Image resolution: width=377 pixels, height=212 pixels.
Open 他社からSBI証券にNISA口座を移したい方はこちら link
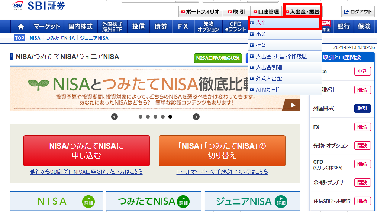click(87, 172)
